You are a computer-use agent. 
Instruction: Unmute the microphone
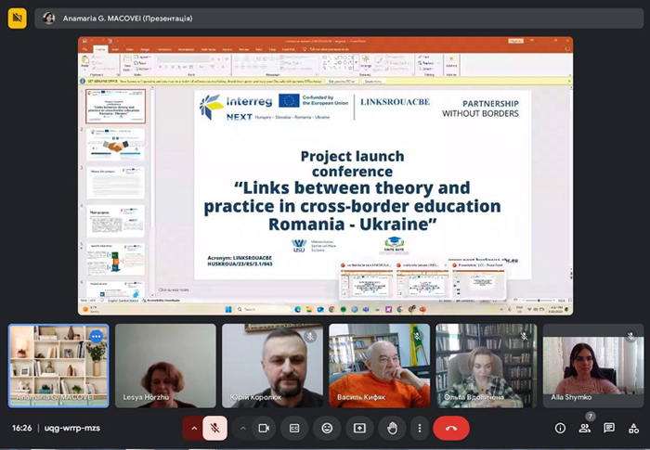(x=214, y=428)
